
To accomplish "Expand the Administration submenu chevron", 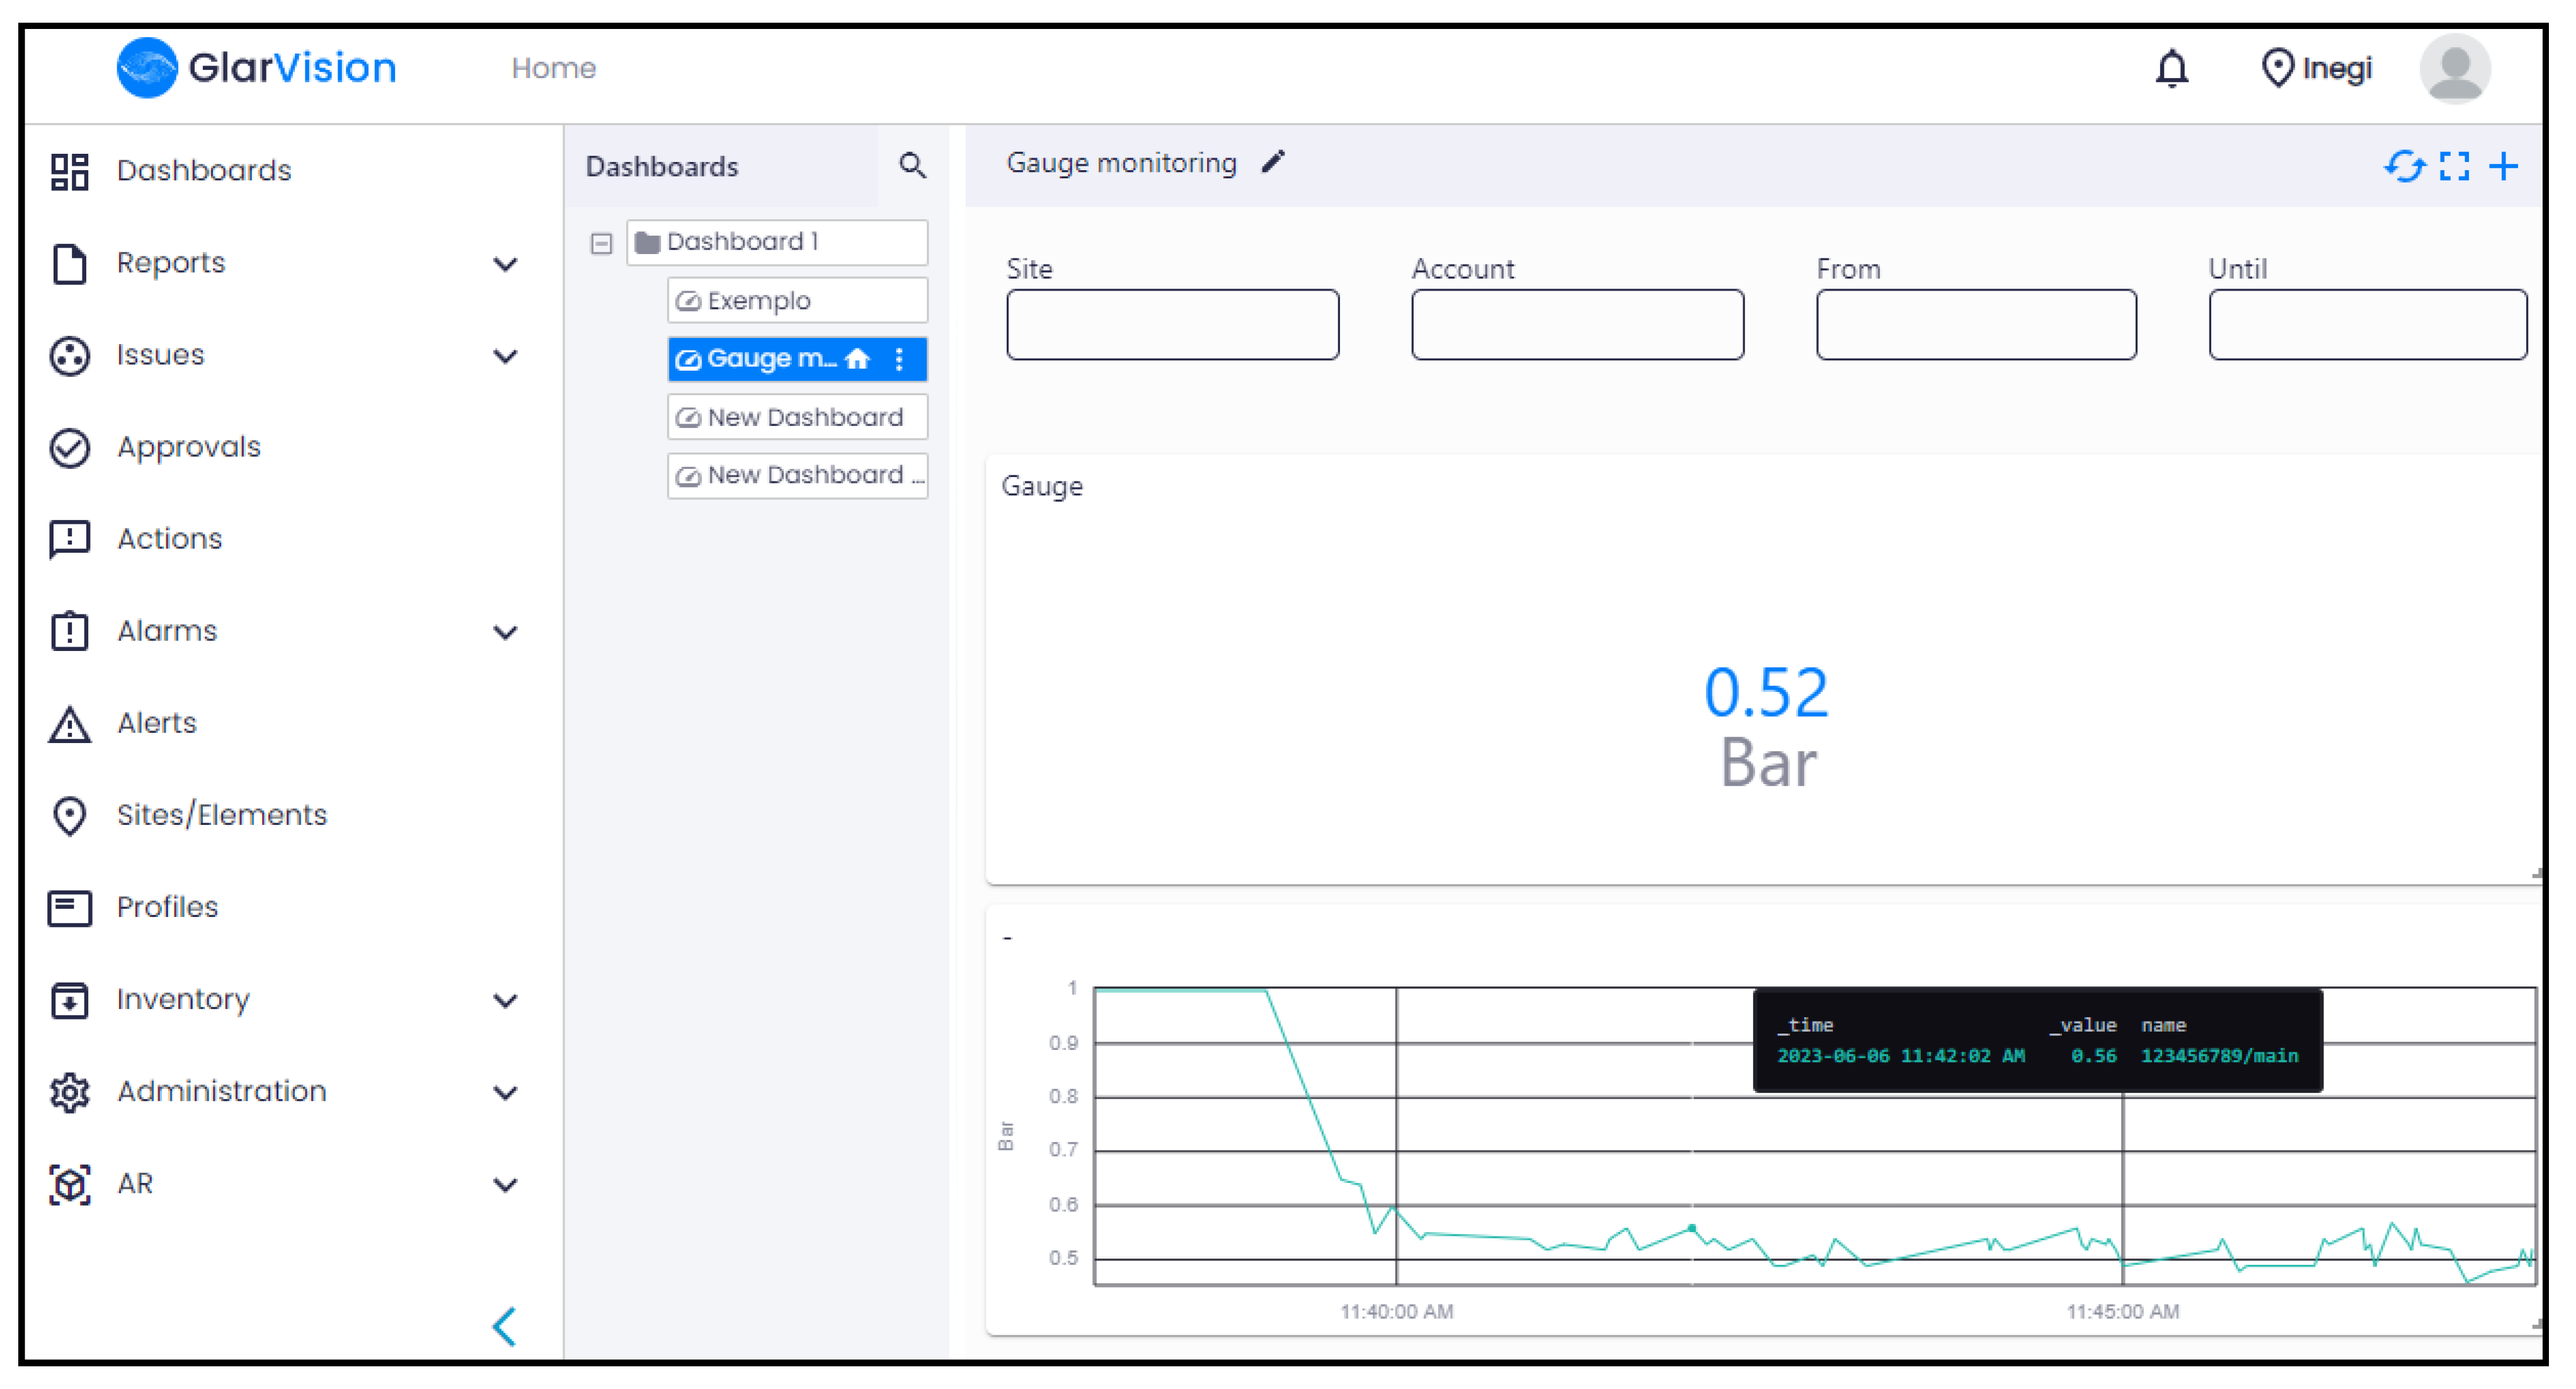I will point(505,1093).
